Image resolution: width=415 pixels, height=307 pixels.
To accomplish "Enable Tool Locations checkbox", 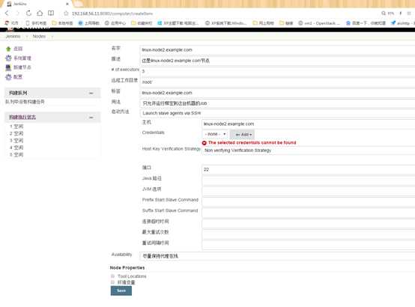I will tap(113, 276).
